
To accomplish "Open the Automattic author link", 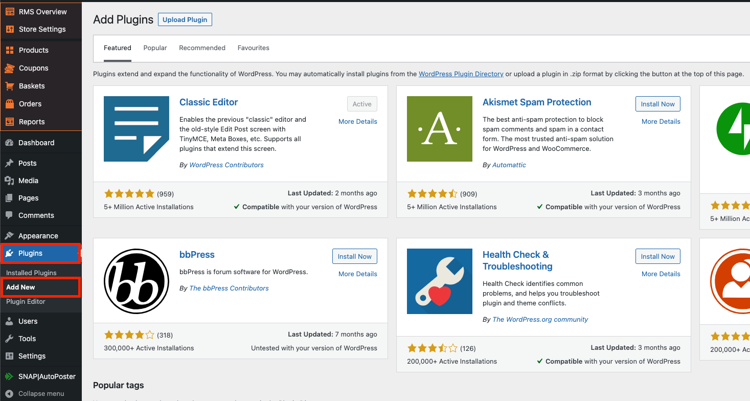I will 509,165.
